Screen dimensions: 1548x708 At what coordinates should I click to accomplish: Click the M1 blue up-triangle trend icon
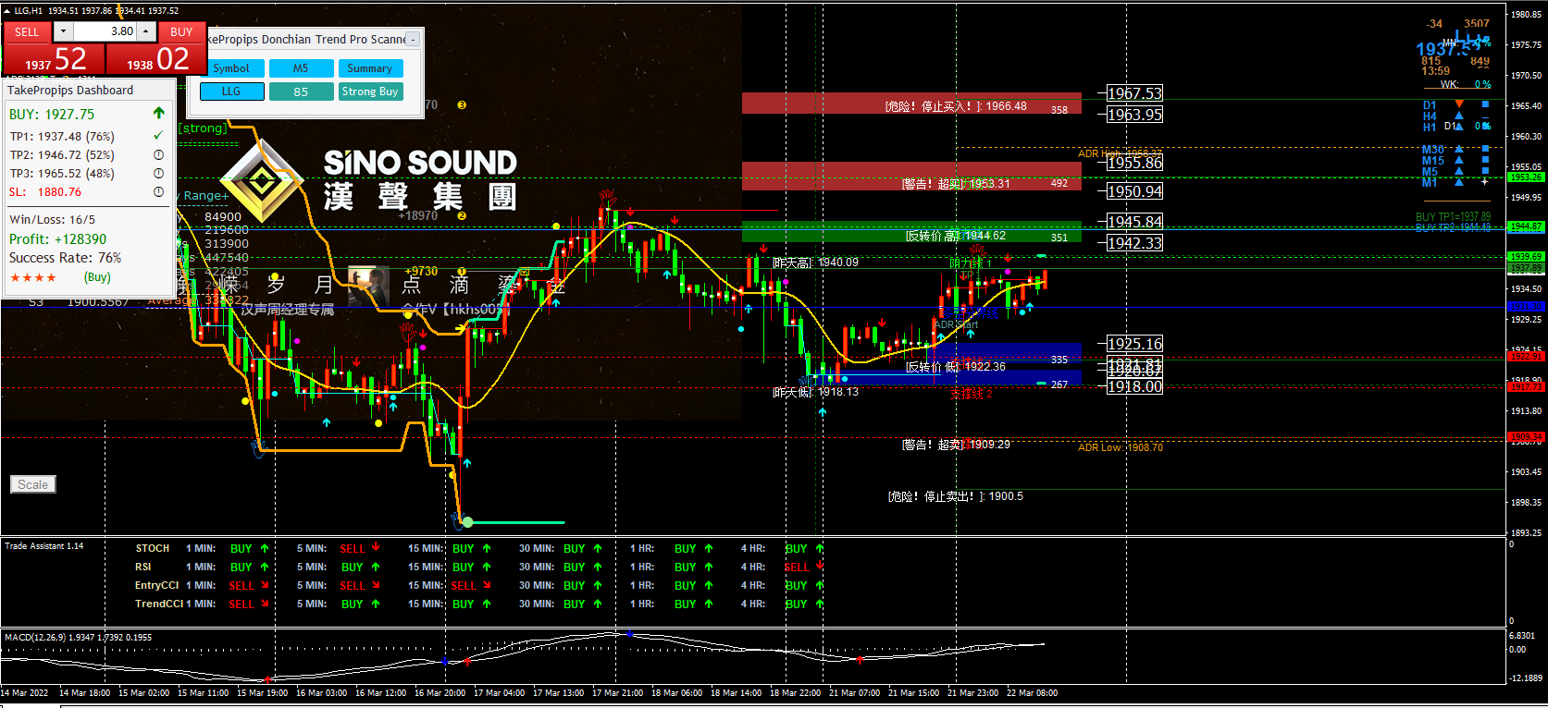[1459, 182]
